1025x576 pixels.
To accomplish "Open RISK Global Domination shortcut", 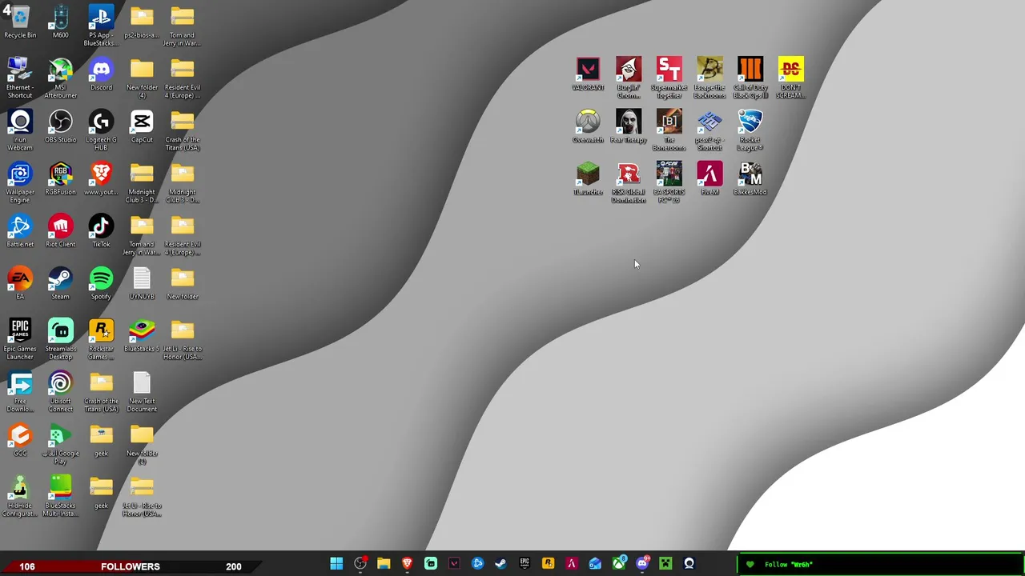I will tap(629, 182).
